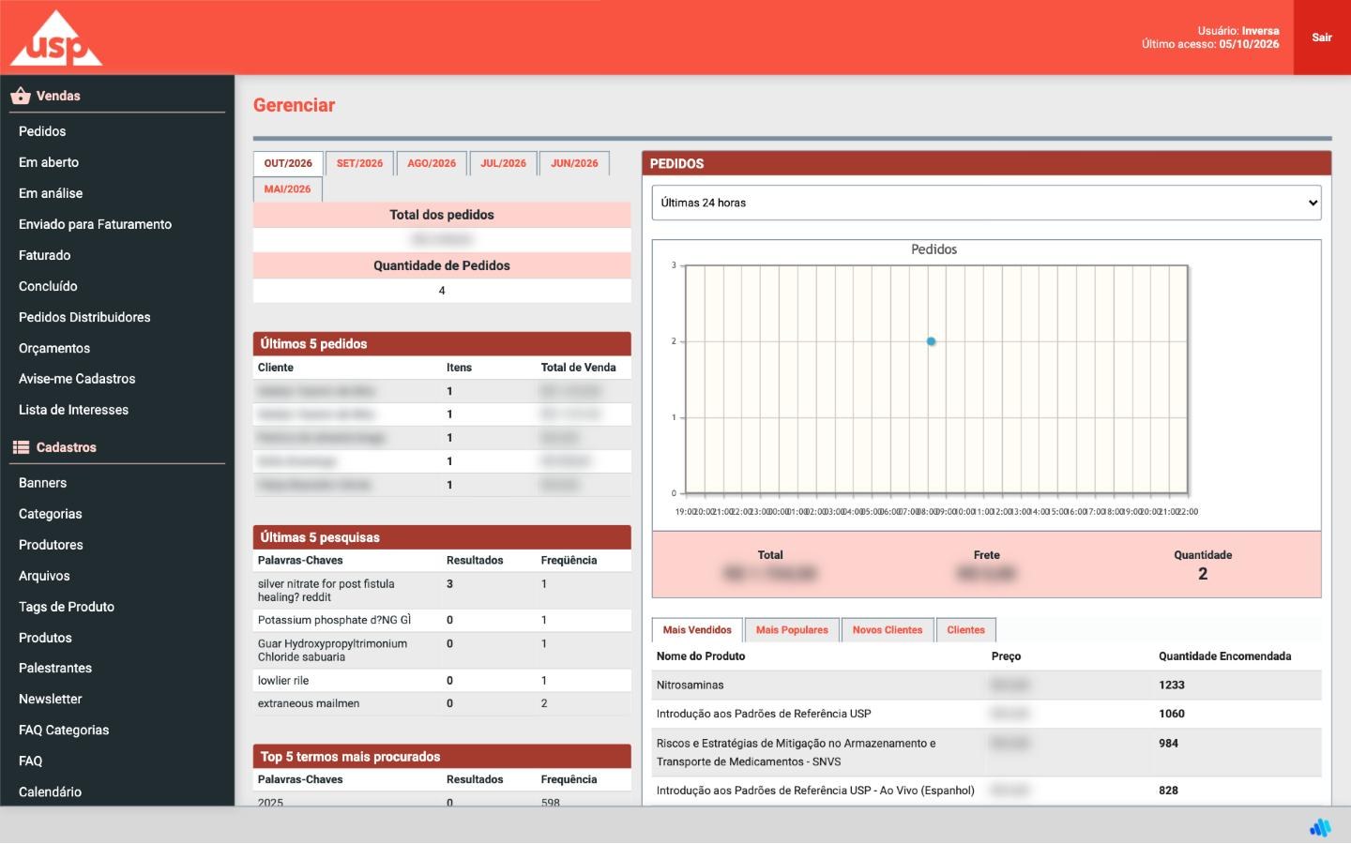Screen dimensions: 1351x844
Task: Open FAQ Categorias
Action: coord(64,730)
